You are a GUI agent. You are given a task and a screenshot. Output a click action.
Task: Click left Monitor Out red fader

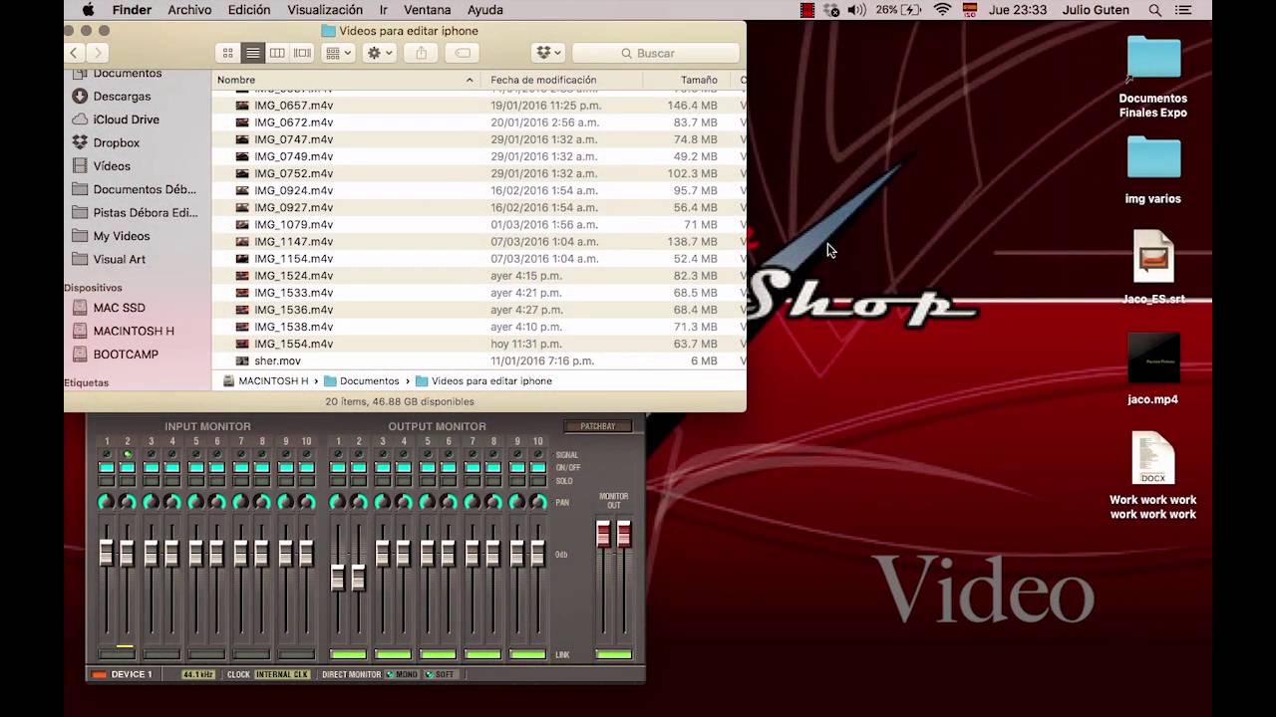point(603,534)
